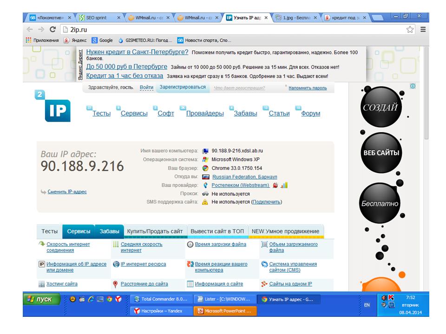
Task: Select the Тесты section tab
Action: pos(50,231)
